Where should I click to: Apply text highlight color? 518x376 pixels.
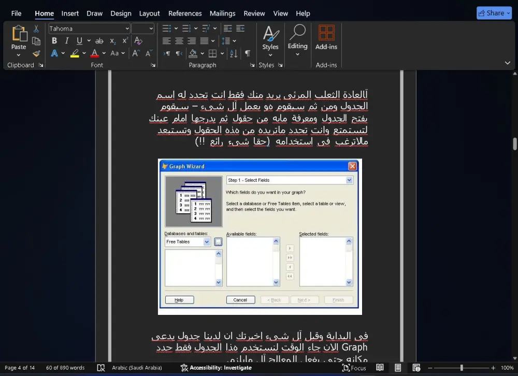[x=75, y=52]
